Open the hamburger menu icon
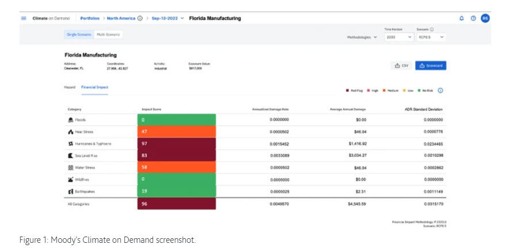521x248 pixels. tap(24, 18)
